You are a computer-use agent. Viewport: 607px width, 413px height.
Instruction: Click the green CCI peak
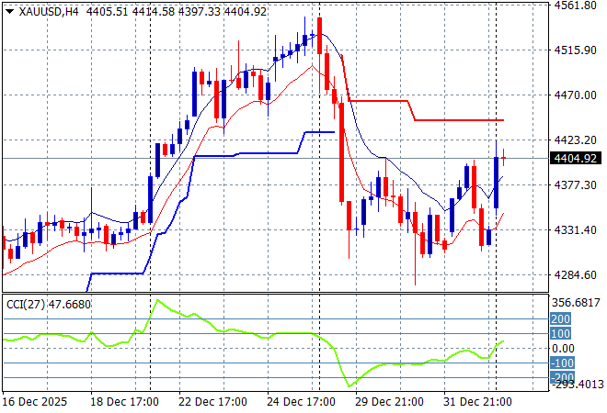click(x=158, y=300)
